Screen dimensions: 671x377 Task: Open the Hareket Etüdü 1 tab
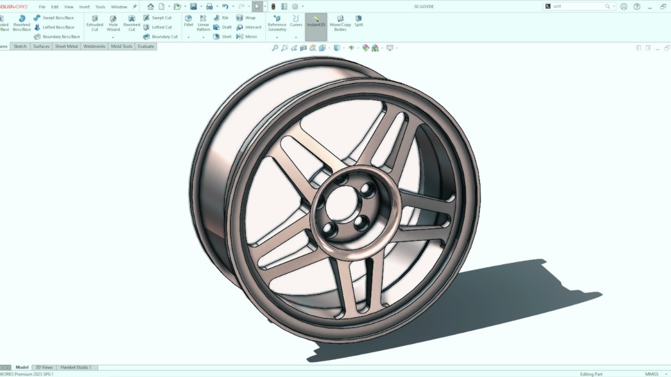click(x=76, y=368)
